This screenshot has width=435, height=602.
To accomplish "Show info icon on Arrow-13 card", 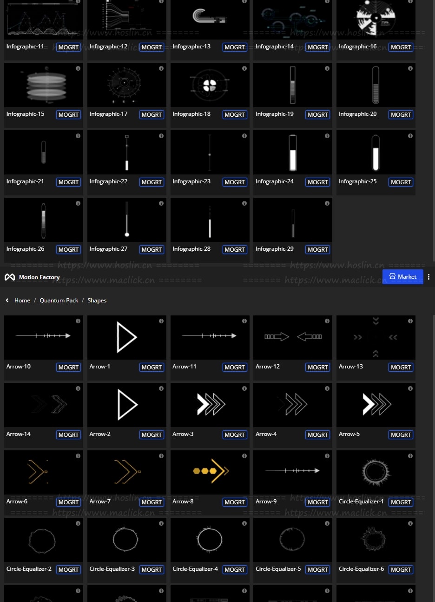I will coord(410,321).
